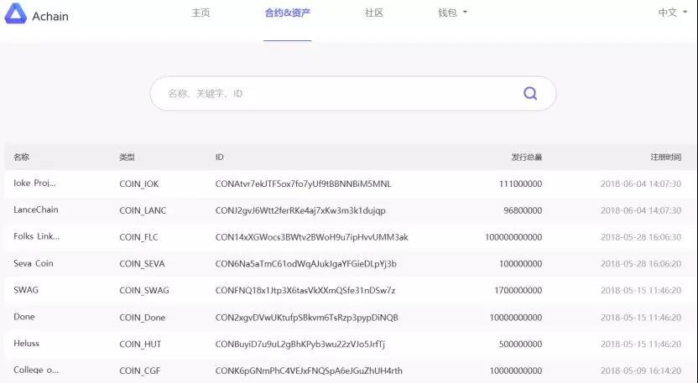The height and width of the screenshot is (383, 698).
Task: Select the contract ID starting CONAtvr7
Action: (303, 184)
